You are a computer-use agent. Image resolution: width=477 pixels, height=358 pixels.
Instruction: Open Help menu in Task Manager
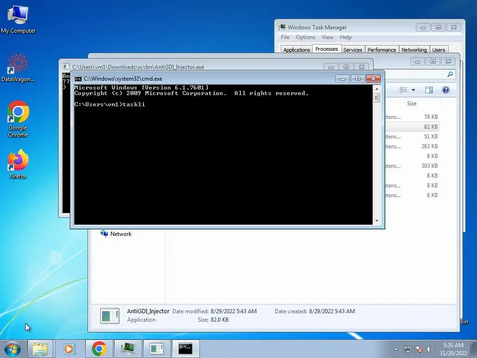point(346,37)
